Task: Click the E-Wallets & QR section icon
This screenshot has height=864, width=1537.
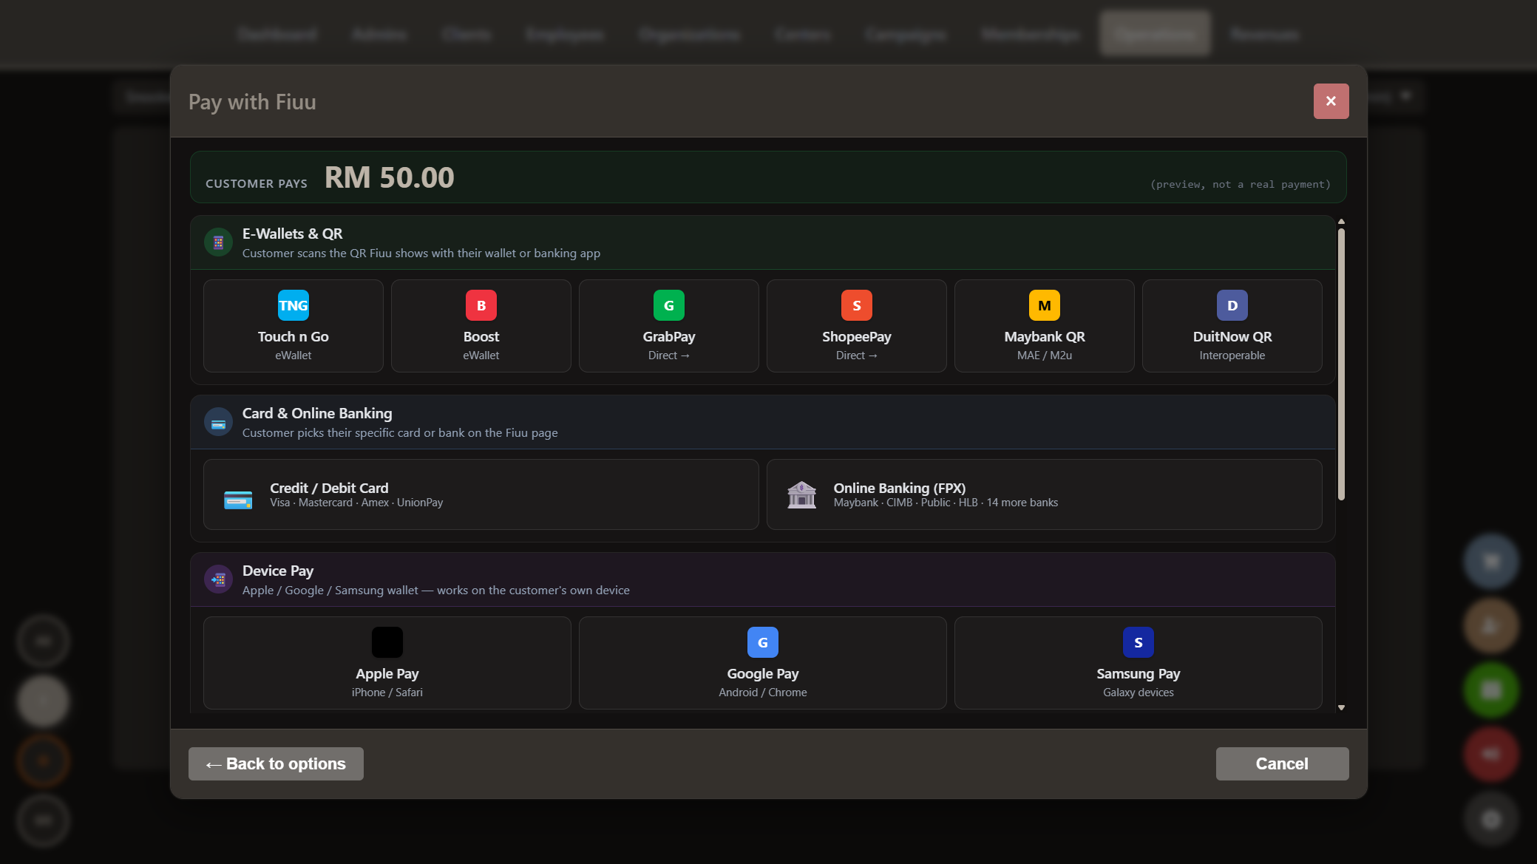Action: (218, 242)
